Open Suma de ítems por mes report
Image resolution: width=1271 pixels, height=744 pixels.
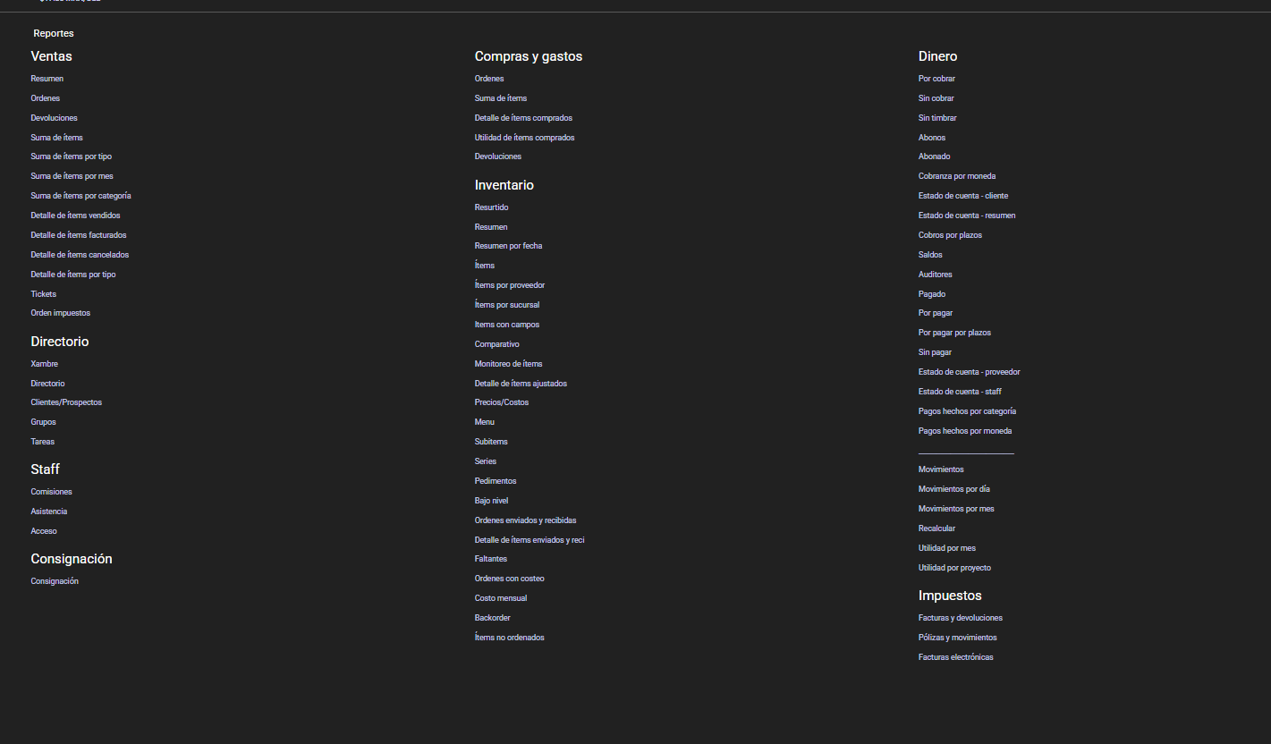tap(72, 176)
